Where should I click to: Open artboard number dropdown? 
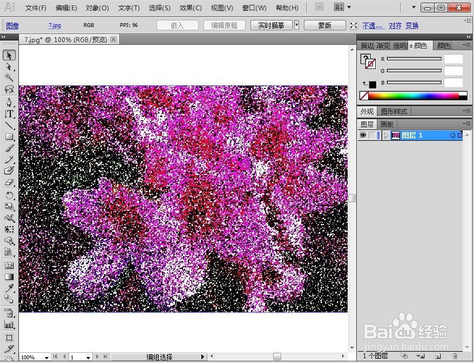click(88, 357)
